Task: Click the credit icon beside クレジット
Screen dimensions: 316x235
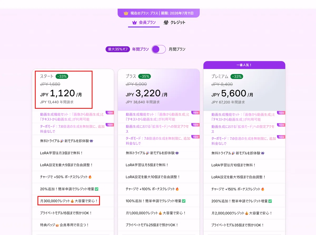Action: tap(166, 22)
